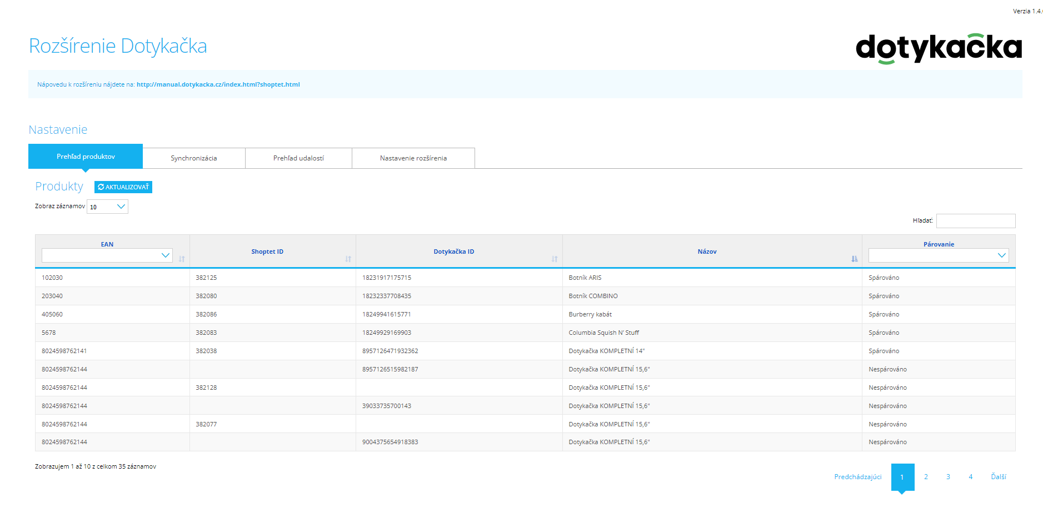Image resolution: width=1043 pixels, height=508 pixels.
Task: Go to page 4 of results
Action: click(971, 477)
